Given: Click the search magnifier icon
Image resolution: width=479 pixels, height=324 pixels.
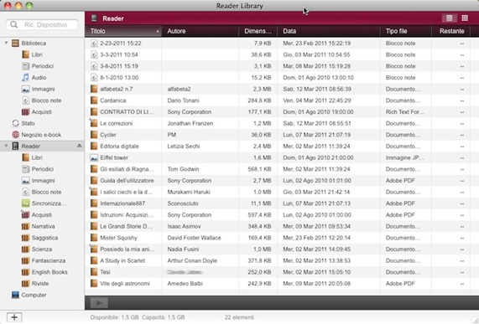Looking at the screenshot, I should tap(13, 24).
